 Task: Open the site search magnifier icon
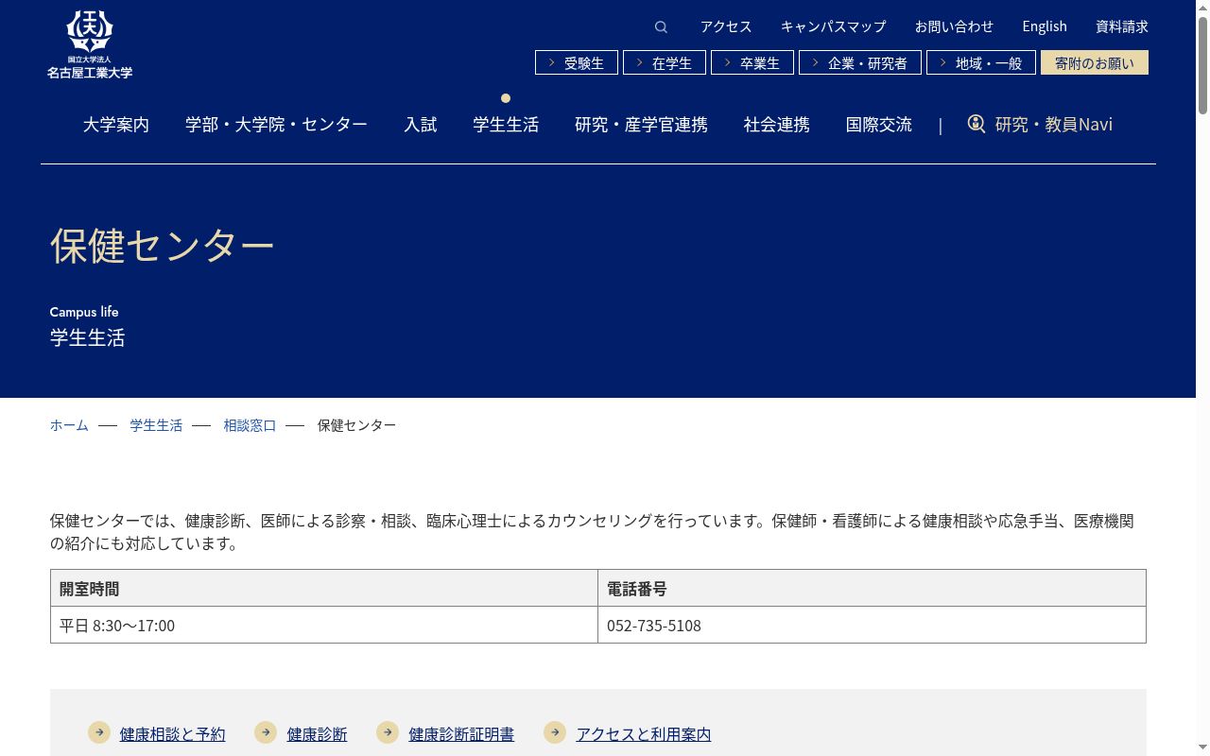(x=661, y=26)
